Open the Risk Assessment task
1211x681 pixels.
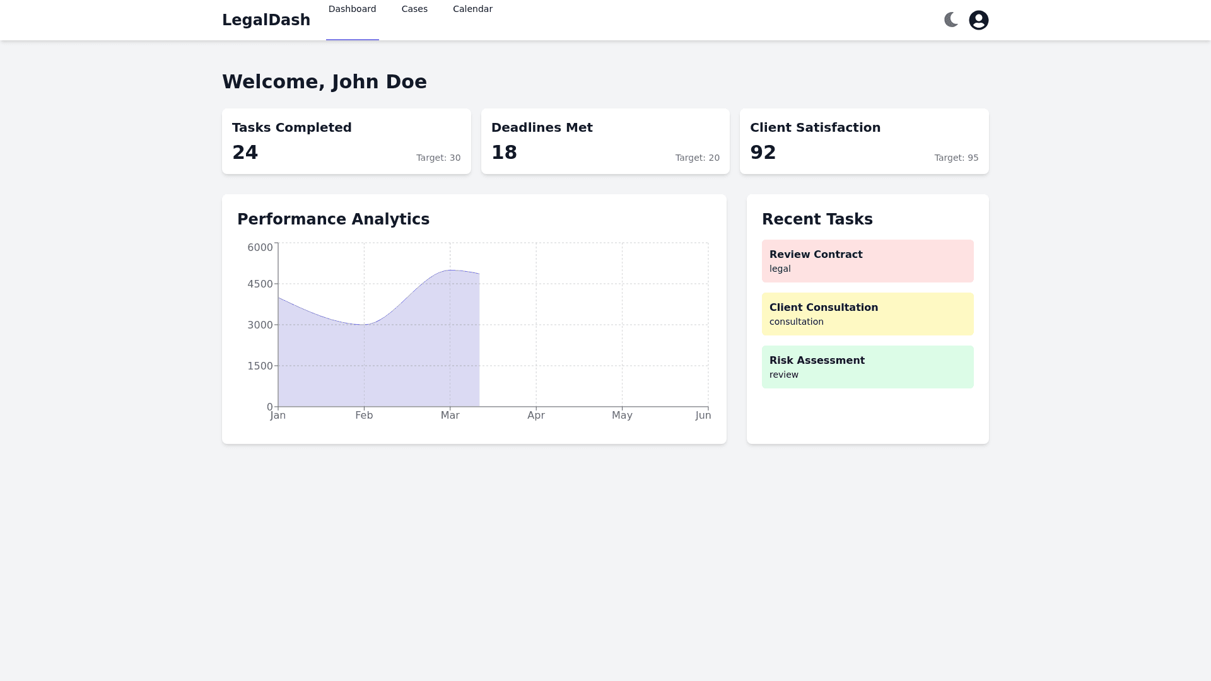point(867,367)
